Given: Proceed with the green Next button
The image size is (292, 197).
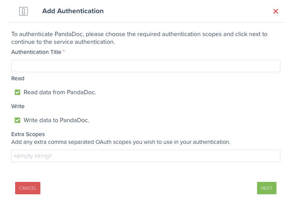Looking at the screenshot, I should click(x=266, y=188).
